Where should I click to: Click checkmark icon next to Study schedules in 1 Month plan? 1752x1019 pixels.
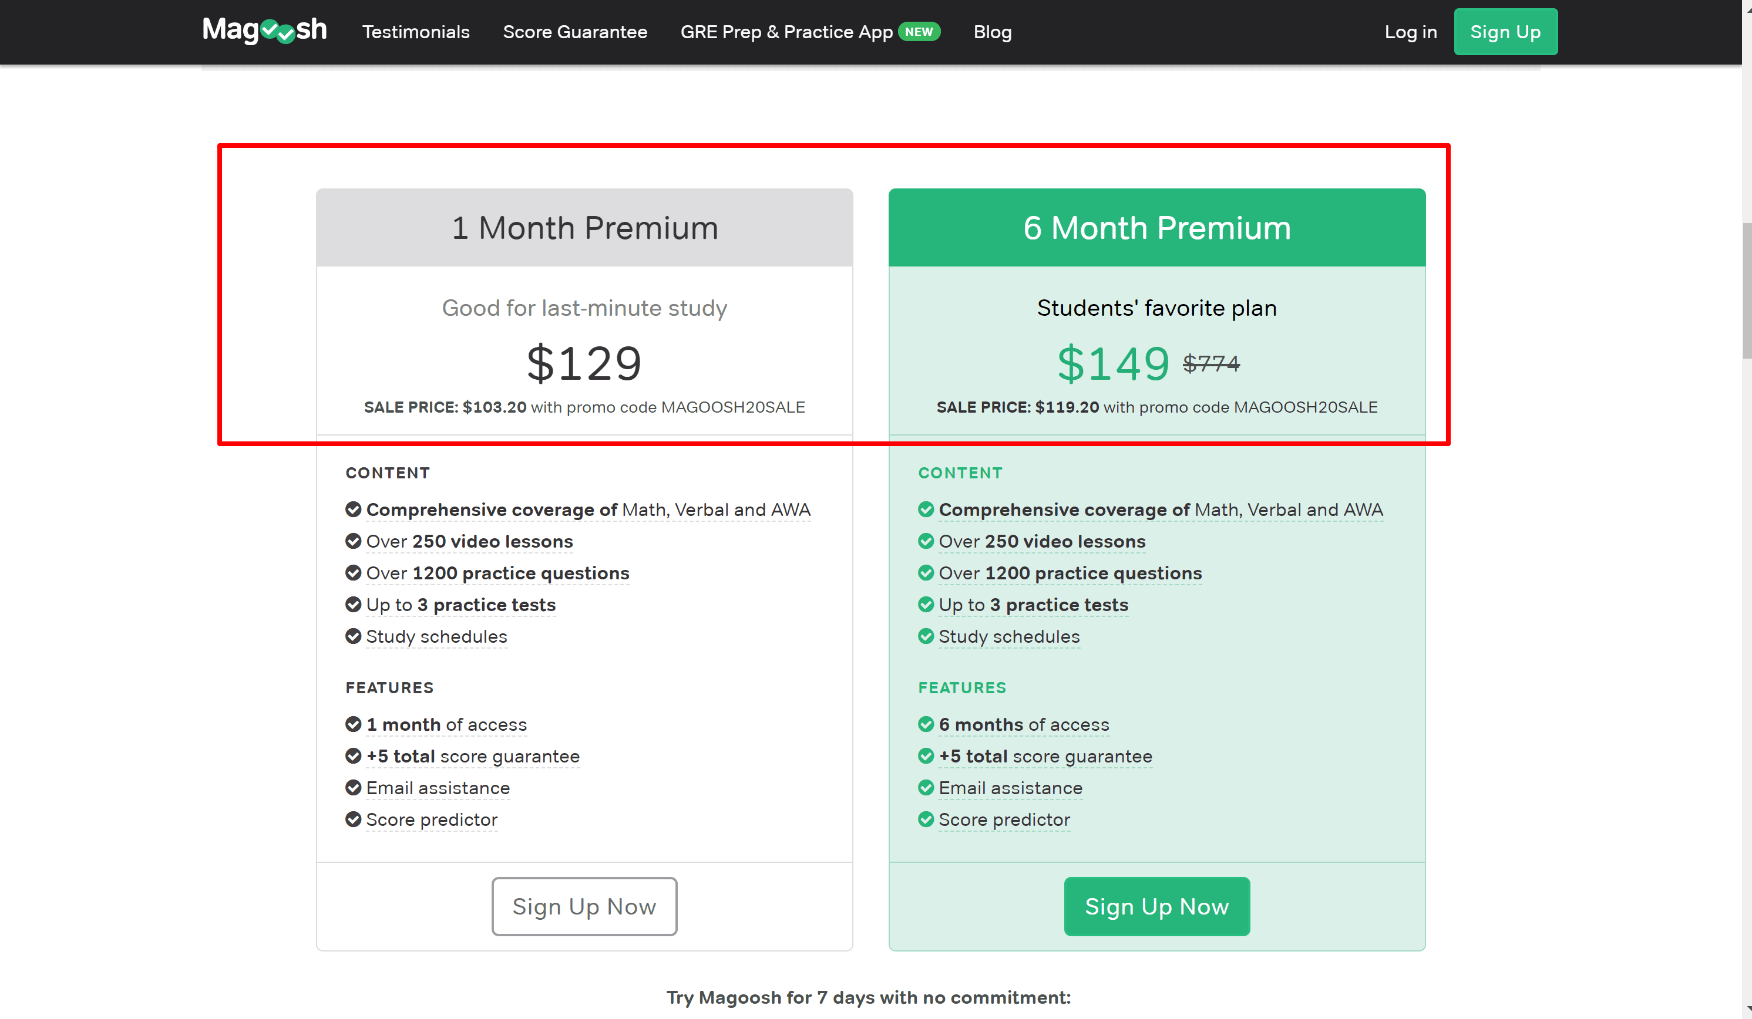click(x=353, y=636)
